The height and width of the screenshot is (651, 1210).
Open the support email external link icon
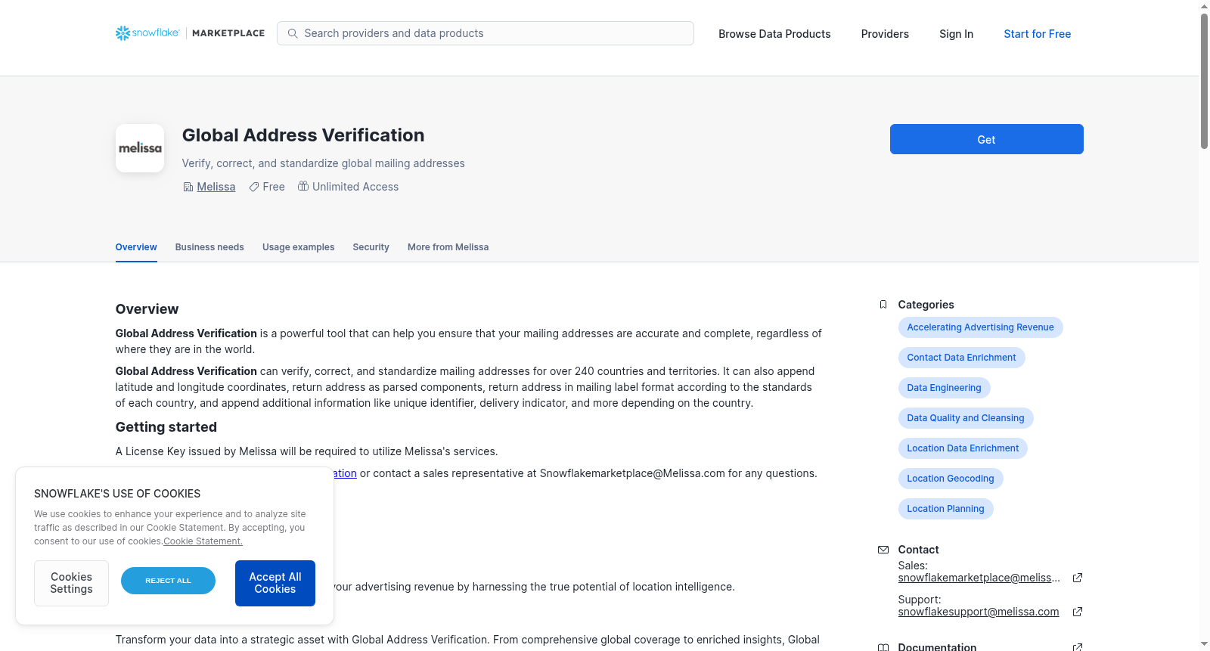1078,612
